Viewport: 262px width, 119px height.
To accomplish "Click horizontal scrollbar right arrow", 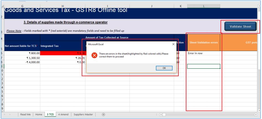I will pyautogui.click(x=256, y=115).
